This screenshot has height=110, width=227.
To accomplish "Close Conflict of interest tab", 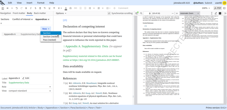I will [32, 19].
